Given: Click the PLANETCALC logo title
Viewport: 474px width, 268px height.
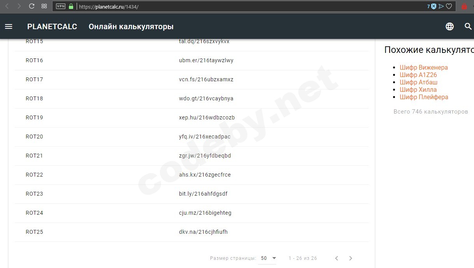Looking at the screenshot, I should (x=52, y=26).
